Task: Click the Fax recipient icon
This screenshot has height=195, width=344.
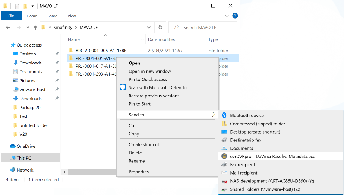Action: (x=224, y=164)
